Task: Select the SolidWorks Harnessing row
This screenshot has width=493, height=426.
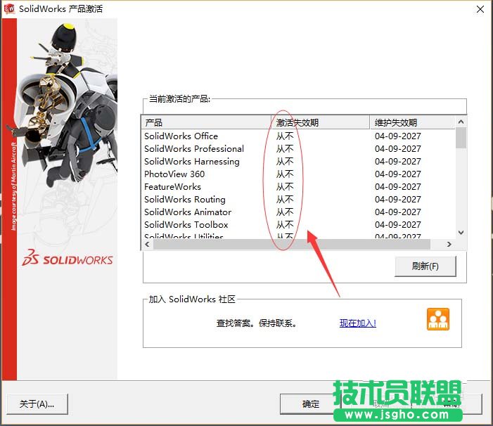Action: 298,162
